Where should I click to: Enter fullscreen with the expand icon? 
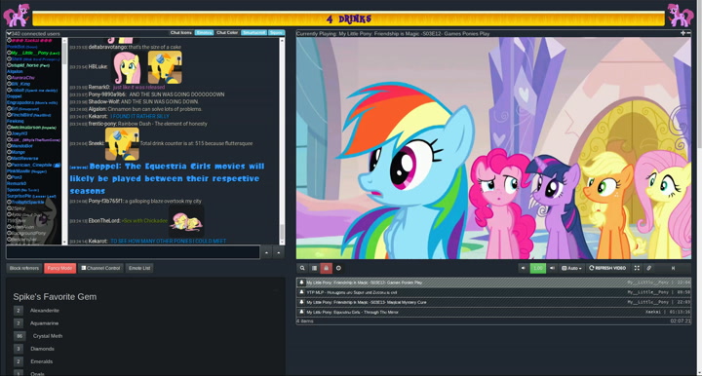point(637,268)
